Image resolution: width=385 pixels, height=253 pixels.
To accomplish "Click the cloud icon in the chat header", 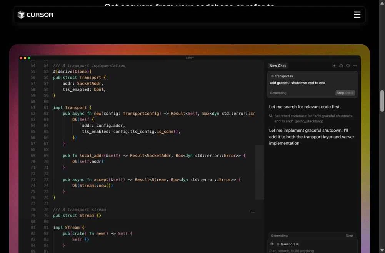I will click(x=341, y=65).
